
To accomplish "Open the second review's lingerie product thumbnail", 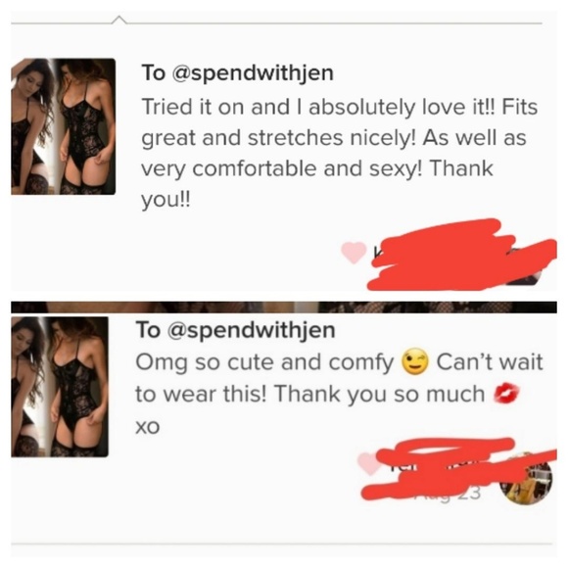I will (x=60, y=387).
